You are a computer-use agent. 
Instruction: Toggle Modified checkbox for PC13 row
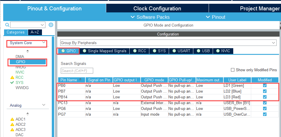tap(265, 103)
